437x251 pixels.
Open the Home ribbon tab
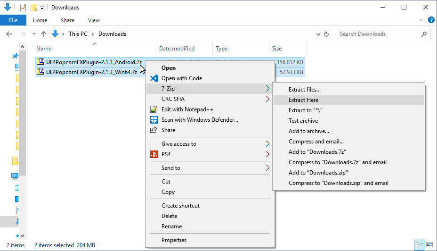(x=40, y=20)
